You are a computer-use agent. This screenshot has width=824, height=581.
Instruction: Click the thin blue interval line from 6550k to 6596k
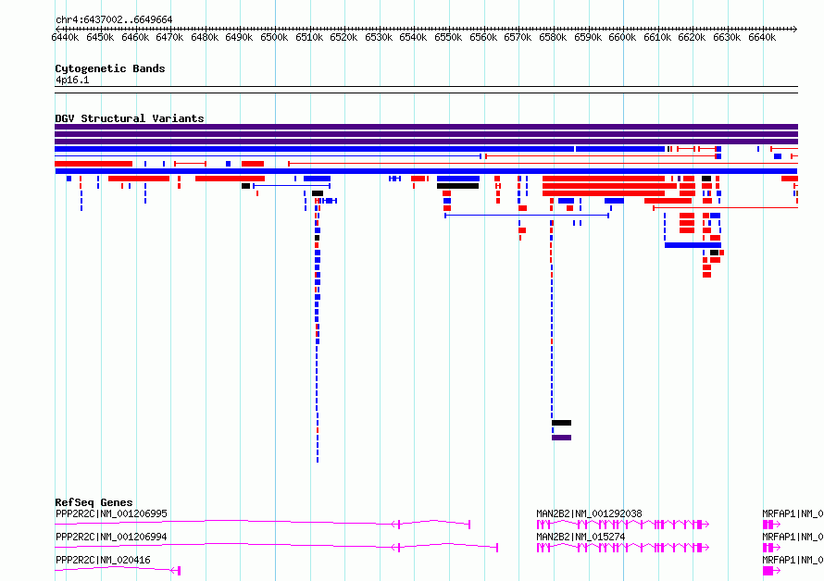(527, 216)
